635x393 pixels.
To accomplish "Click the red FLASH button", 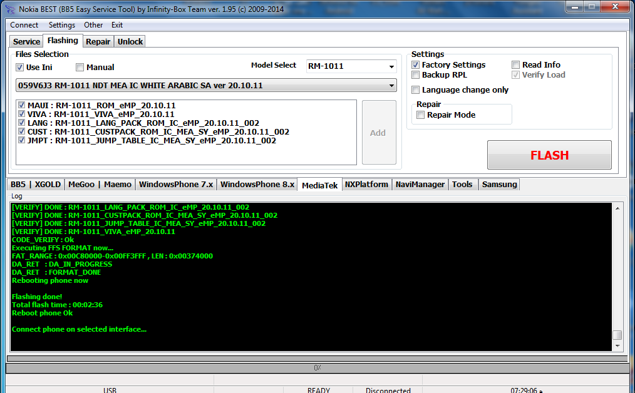I will [550, 155].
